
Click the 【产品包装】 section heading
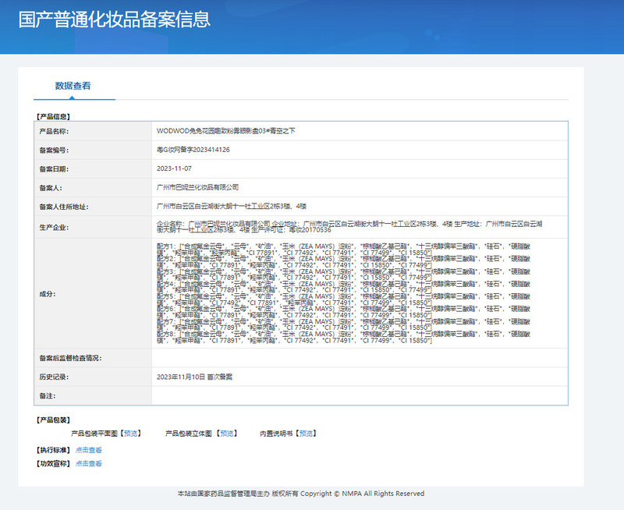click(x=54, y=420)
